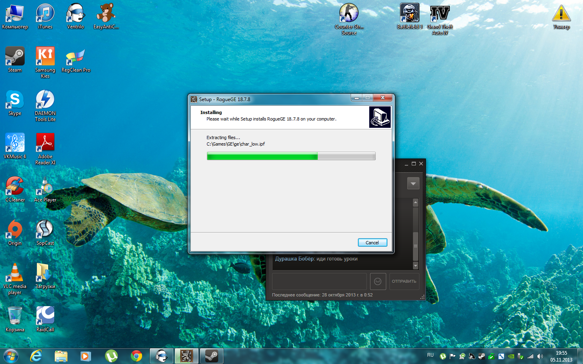Image resolution: width=583 pixels, height=364 pixels.
Task: Open RaidCall desktop shortcut
Action: point(45,320)
